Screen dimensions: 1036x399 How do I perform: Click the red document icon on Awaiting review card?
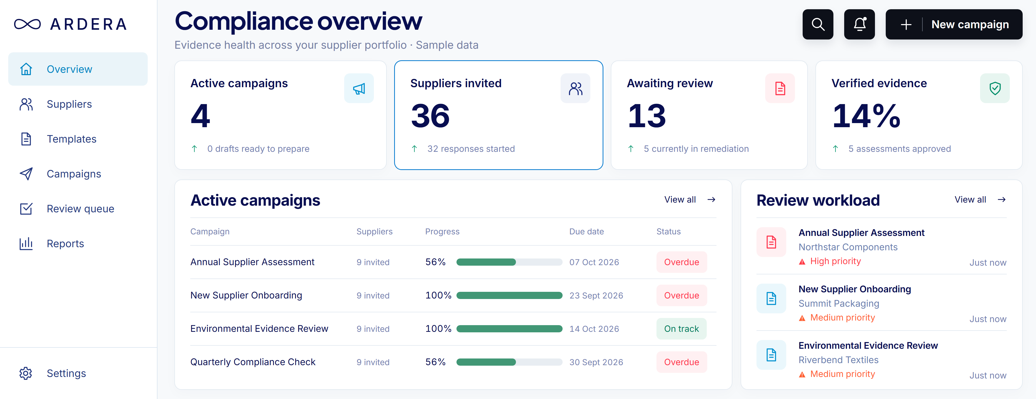780,88
